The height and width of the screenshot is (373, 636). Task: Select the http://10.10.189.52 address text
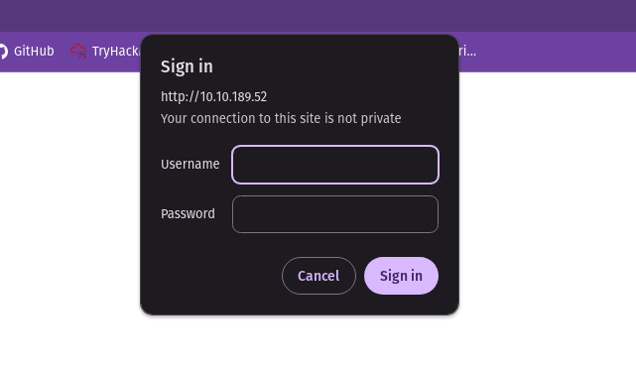pyautogui.click(x=213, y=96)
